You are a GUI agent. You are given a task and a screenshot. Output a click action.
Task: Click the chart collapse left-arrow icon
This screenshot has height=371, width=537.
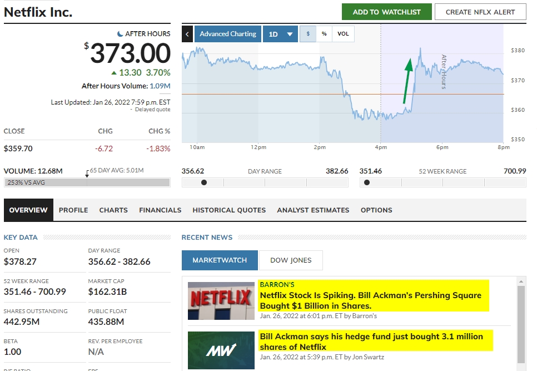pyautogui.click(x=187, y=34)
